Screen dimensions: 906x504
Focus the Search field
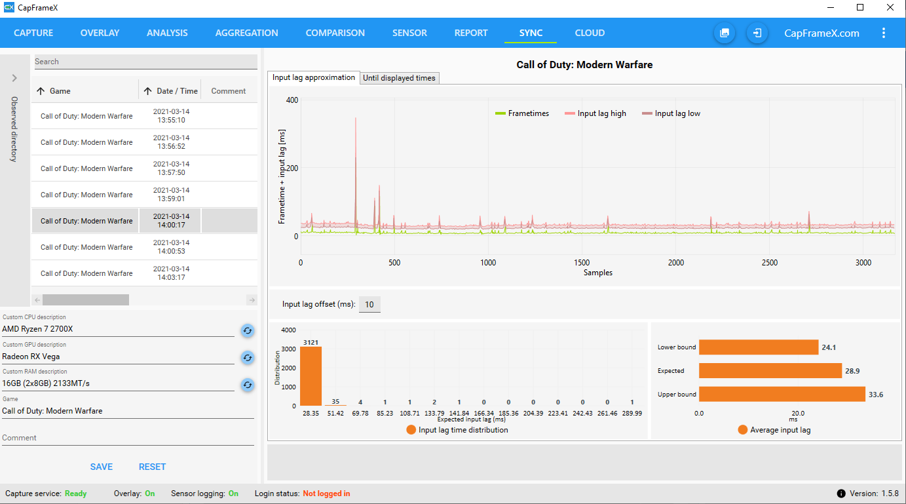[145, 62]
